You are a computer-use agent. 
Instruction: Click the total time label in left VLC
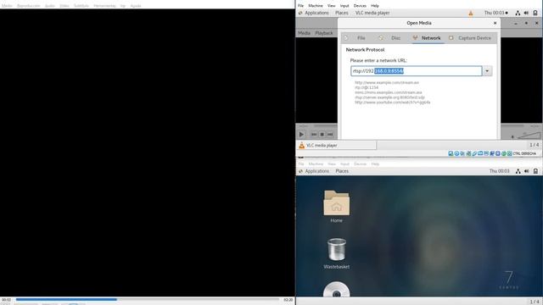point(288,300)
